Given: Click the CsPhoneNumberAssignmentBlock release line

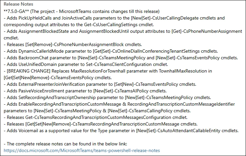Looking at the screenshot, I should coord(73,44).
